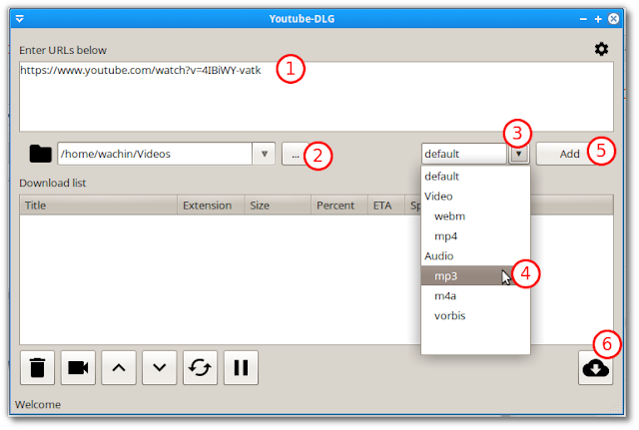Select vorbis audio format
The width and height of the screenshot is (639, 430).
pos(475,315)
